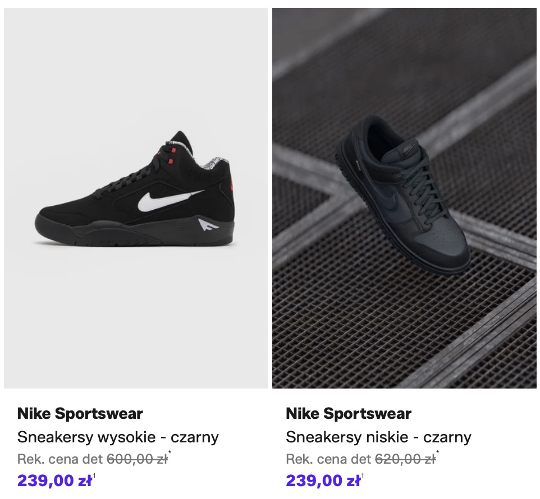Click Nike Sportswear brand above Sneakersy niskie
The width and height of the screenshot is (540, 499).
click(349, 414)
